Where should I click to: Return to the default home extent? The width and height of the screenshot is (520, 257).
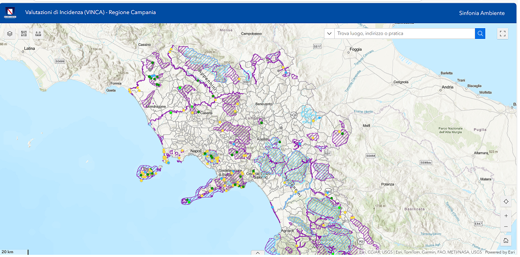pos(506,240)
